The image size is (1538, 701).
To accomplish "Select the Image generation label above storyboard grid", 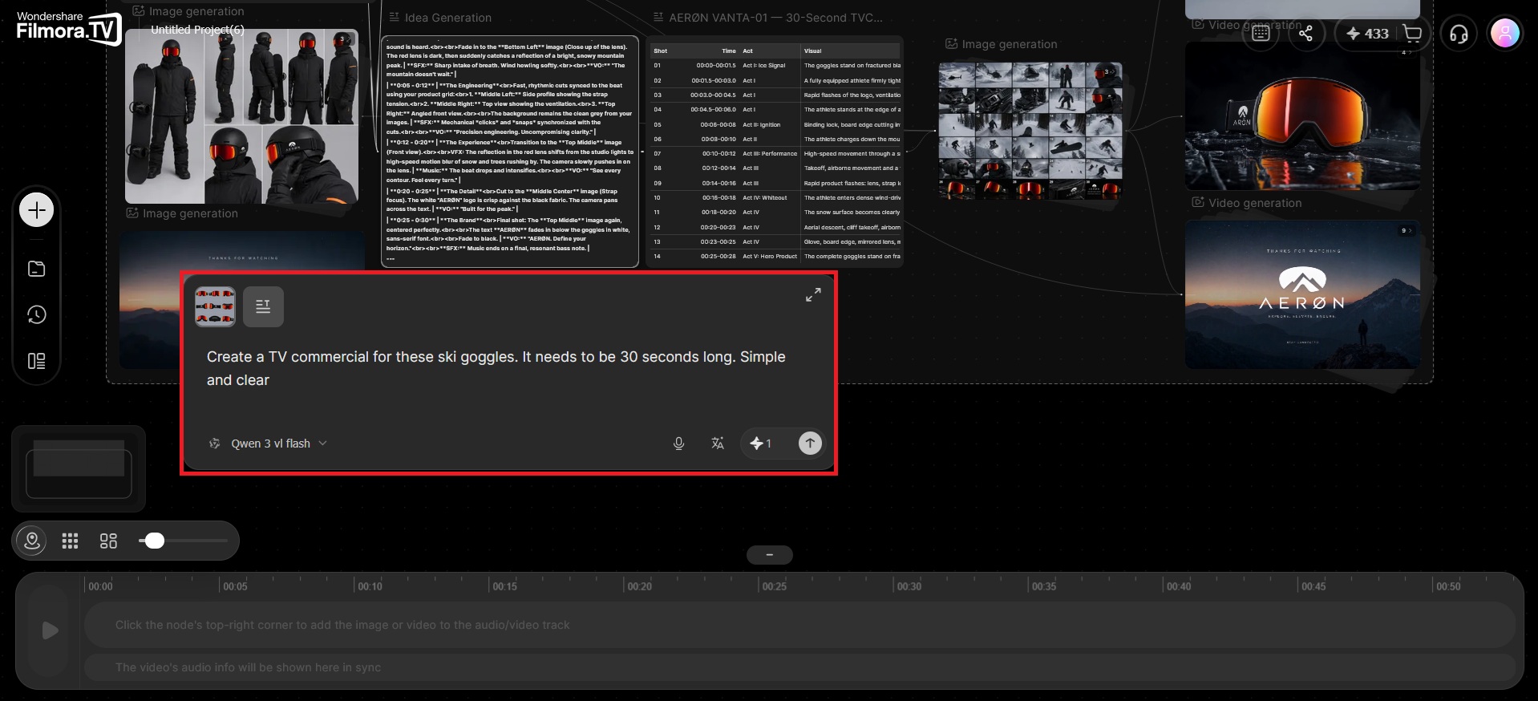I will pos(1010,44).
